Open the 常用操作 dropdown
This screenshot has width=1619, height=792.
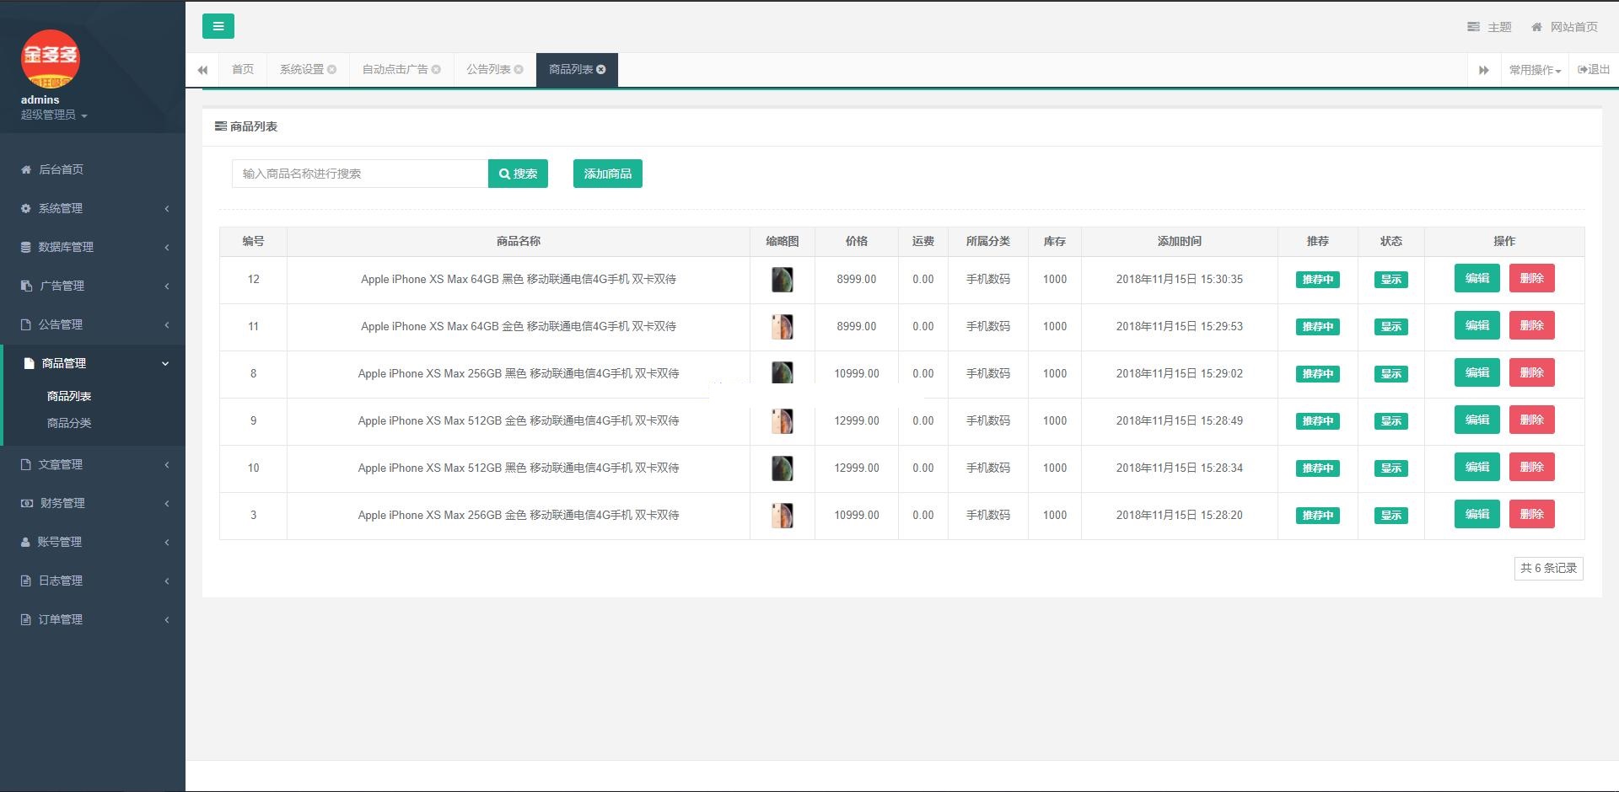click(x=1535, y=70)
